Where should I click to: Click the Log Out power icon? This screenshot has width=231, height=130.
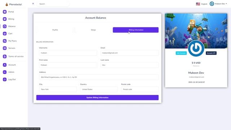point(5,79)
